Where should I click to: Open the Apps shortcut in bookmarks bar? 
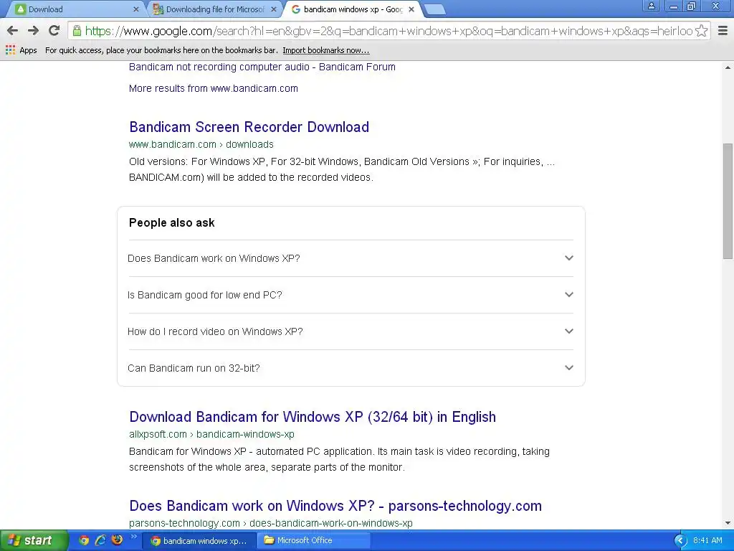[x=21, y=50]
